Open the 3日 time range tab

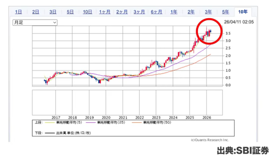[x=53, y=12]
